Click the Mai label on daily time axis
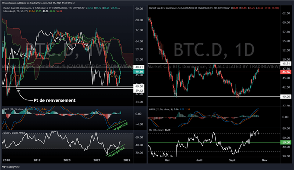The height and width of the screenshot is (170, 294). pyautogui.click(x=167, y=160)
